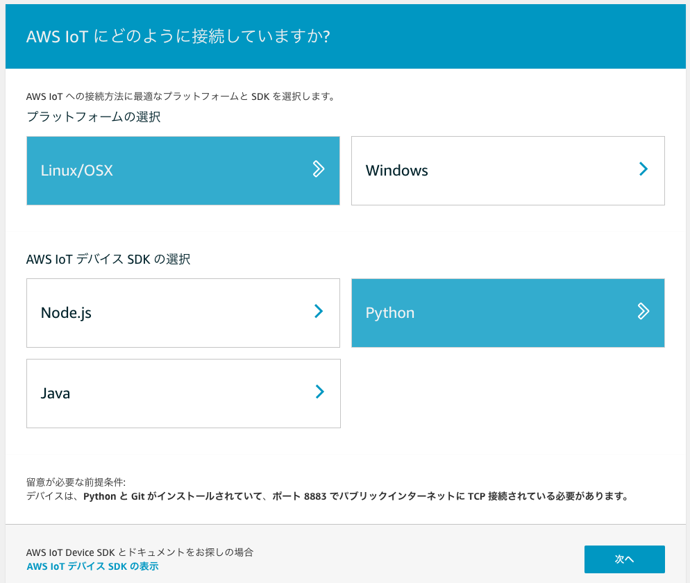Click the arrow icon on the Node.js card
The height and width of the screenshot is (583, 690).
pos(319,312)
